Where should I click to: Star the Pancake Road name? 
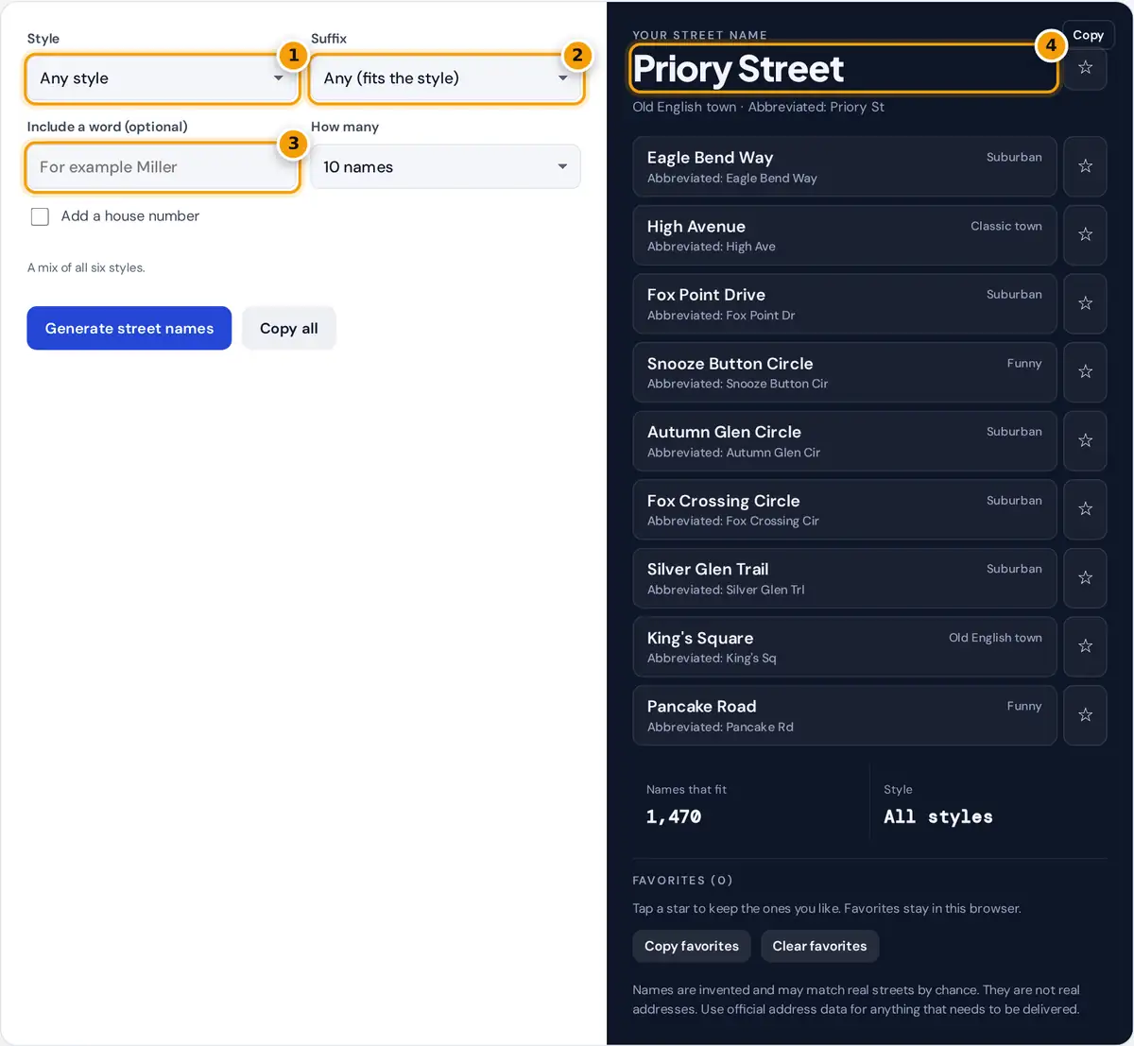point(1085,715)
